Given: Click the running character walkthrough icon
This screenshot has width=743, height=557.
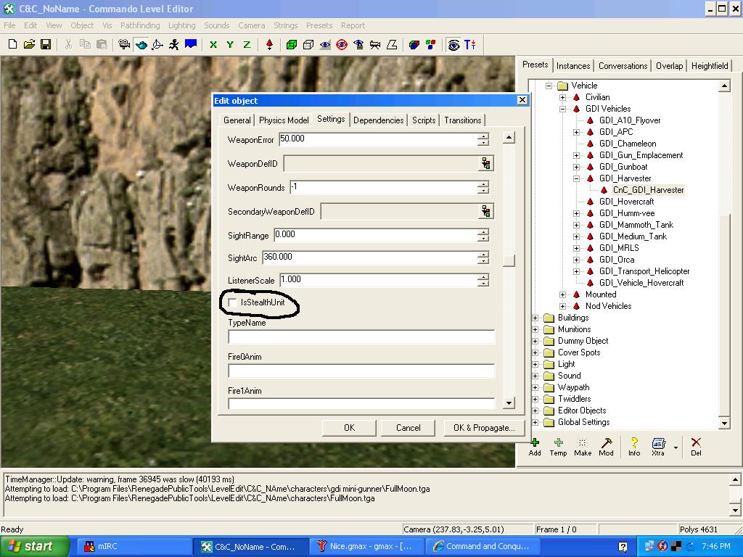Looking at the screenshot, I should [174, 44].
